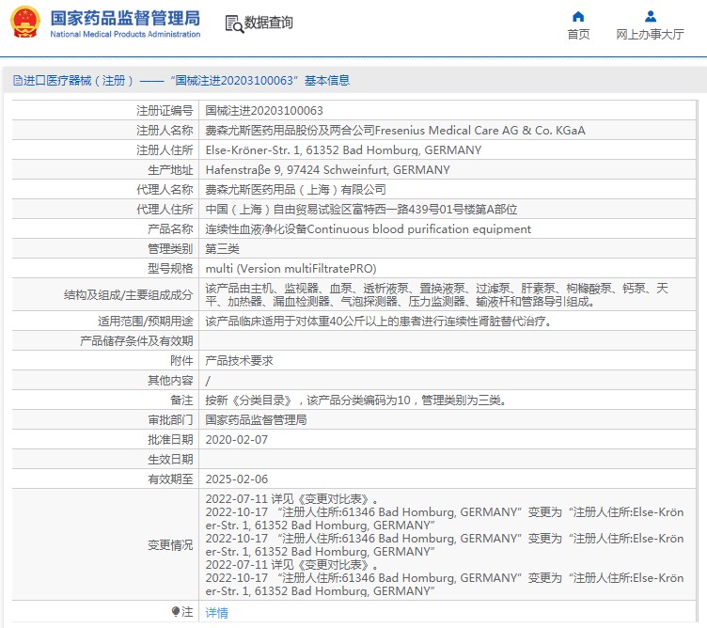707x628 pixels.
Task: Click the 产品名称 row label
Action: [x=170, y=229]
